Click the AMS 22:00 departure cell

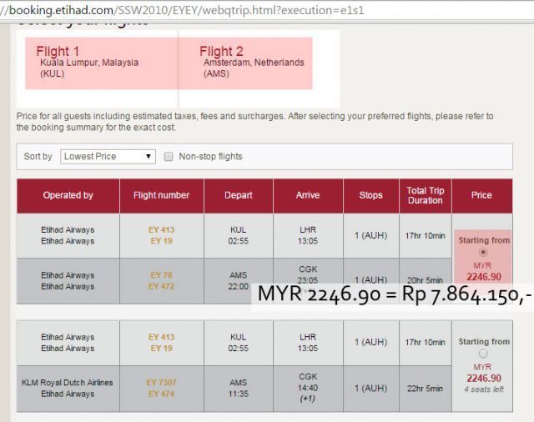point(239,281)
